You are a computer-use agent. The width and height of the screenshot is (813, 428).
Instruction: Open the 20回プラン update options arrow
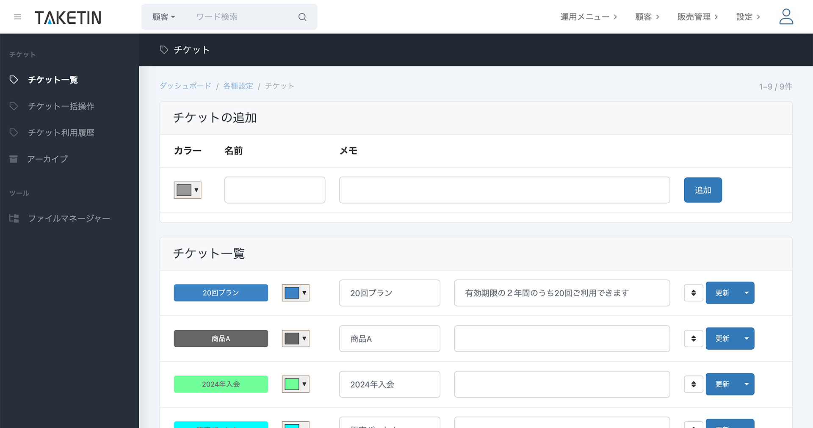[747, 293]
